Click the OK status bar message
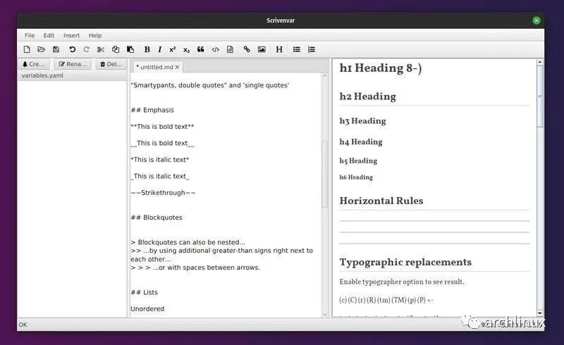Image resolution: width=564 pixels, height=345 pixels. [x=23, y=325]
